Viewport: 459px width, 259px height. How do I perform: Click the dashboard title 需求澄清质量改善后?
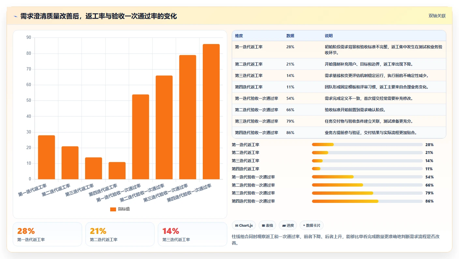tap(98, 16)
